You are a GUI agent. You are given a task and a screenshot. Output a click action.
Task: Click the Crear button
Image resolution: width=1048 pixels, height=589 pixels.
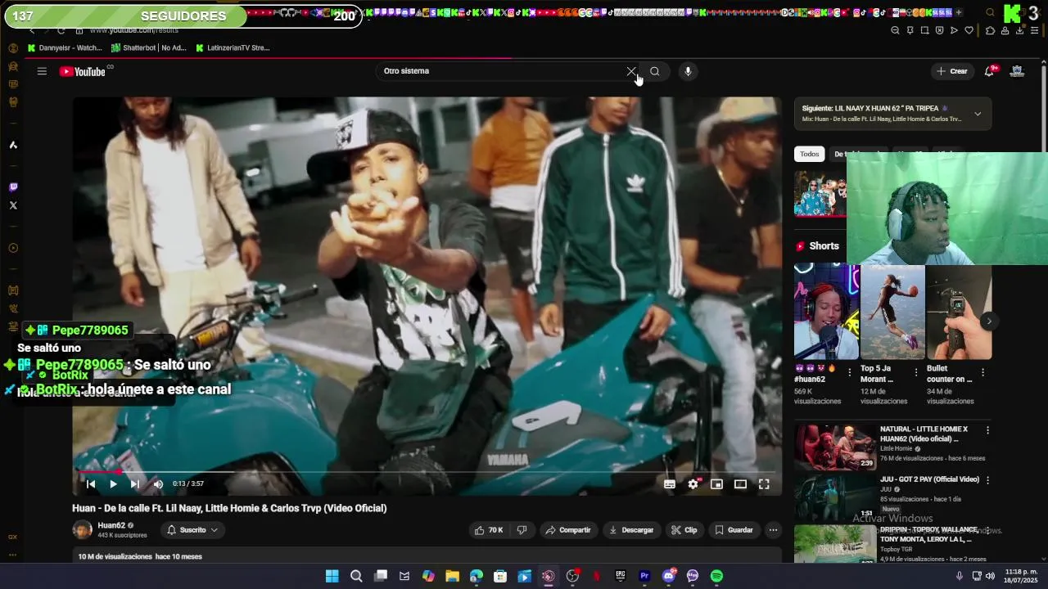coord(952,71)
